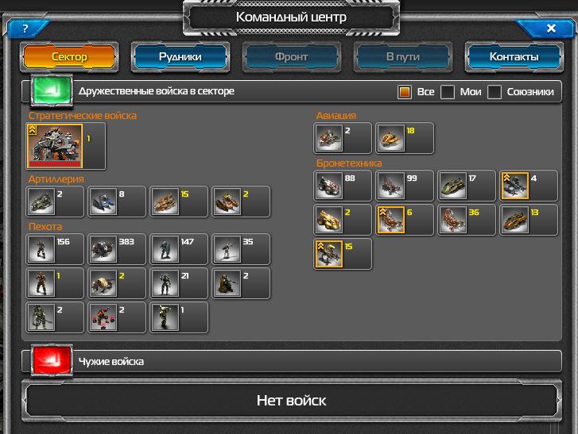Select infantry unit with count 35

pyautogui.click(x=241, y=249)
